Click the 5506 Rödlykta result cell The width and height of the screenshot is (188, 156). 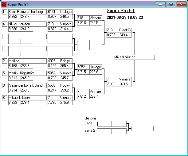click(60, 85)
